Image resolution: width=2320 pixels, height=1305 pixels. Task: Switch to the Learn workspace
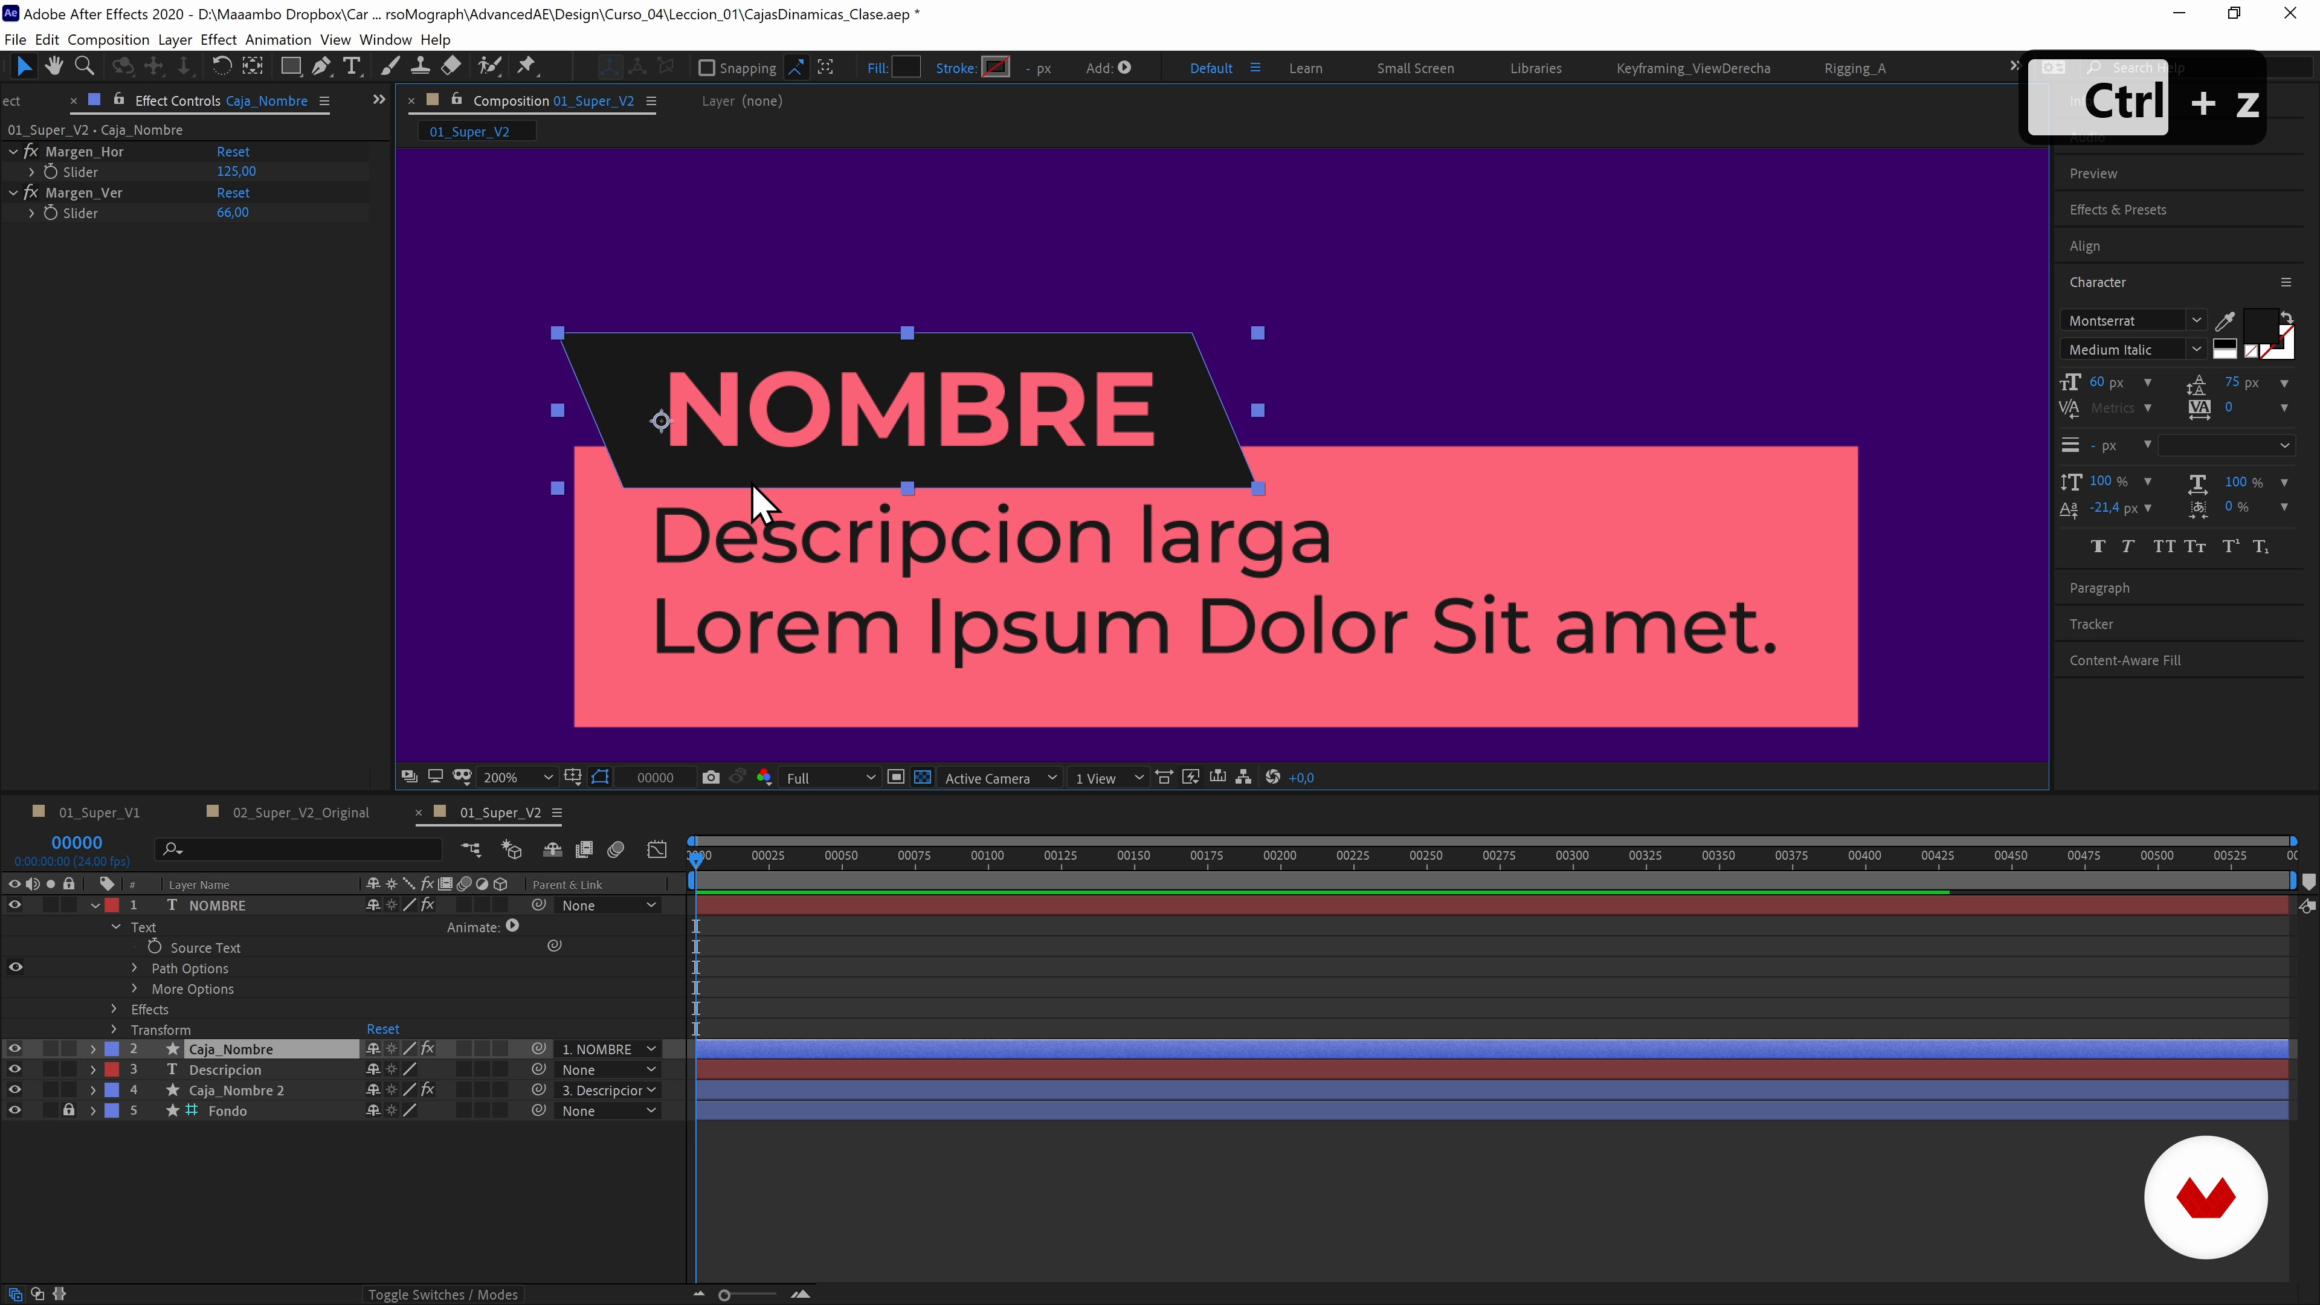1305,68
